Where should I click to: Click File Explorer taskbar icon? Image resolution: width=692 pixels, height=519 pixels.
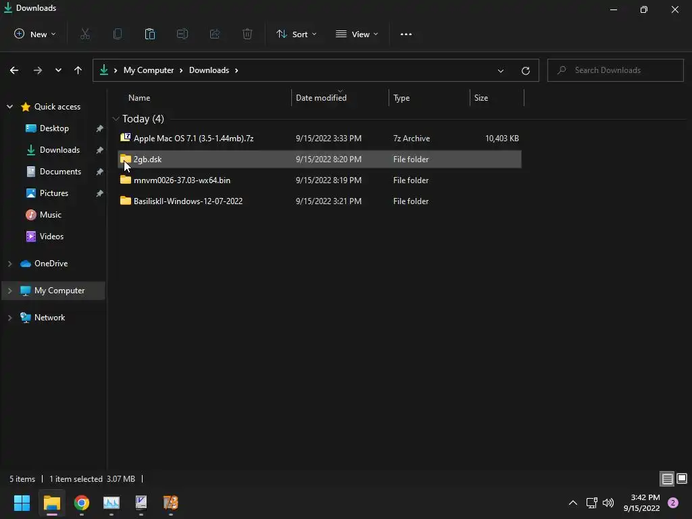(51, 503)
